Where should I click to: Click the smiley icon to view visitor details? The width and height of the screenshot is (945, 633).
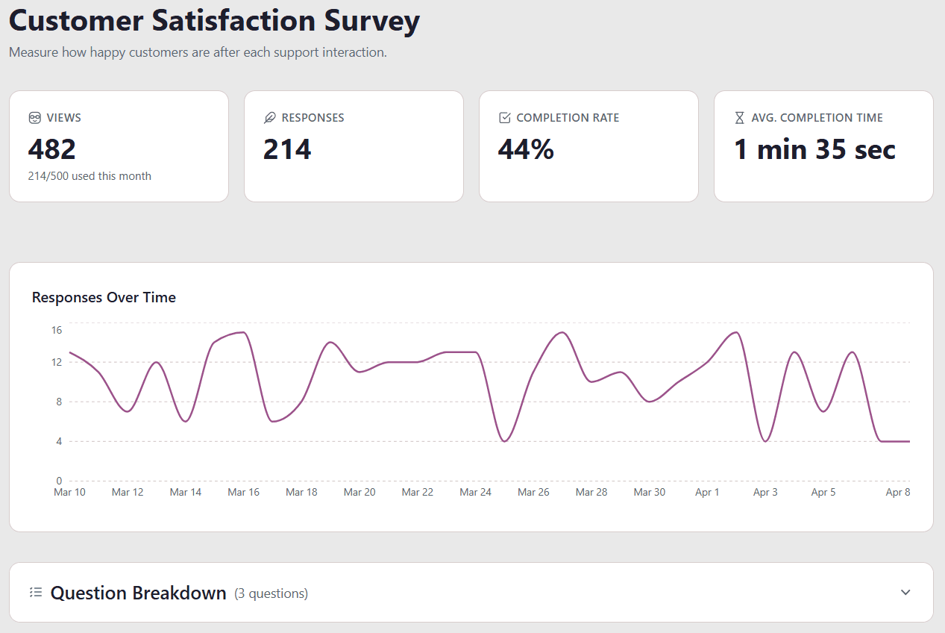[35, 117]
